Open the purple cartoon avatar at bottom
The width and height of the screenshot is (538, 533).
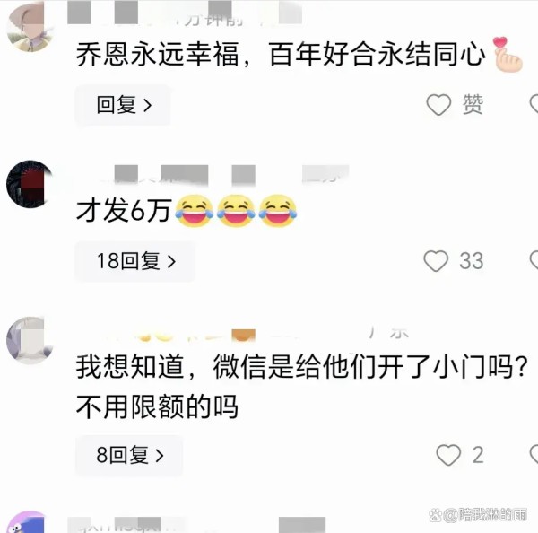point(28,523)
